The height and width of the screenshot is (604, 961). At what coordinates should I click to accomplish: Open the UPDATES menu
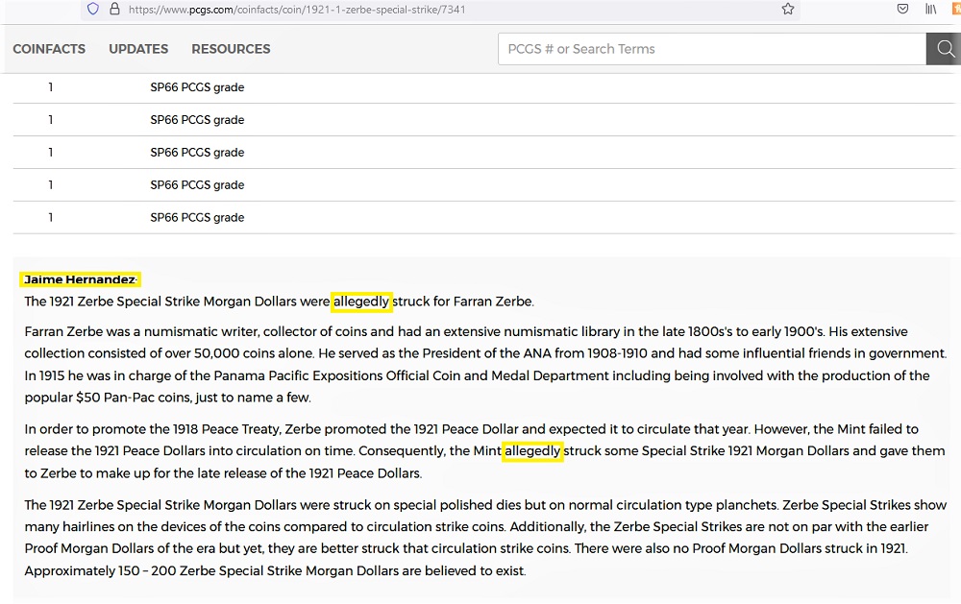pos(138,49)
